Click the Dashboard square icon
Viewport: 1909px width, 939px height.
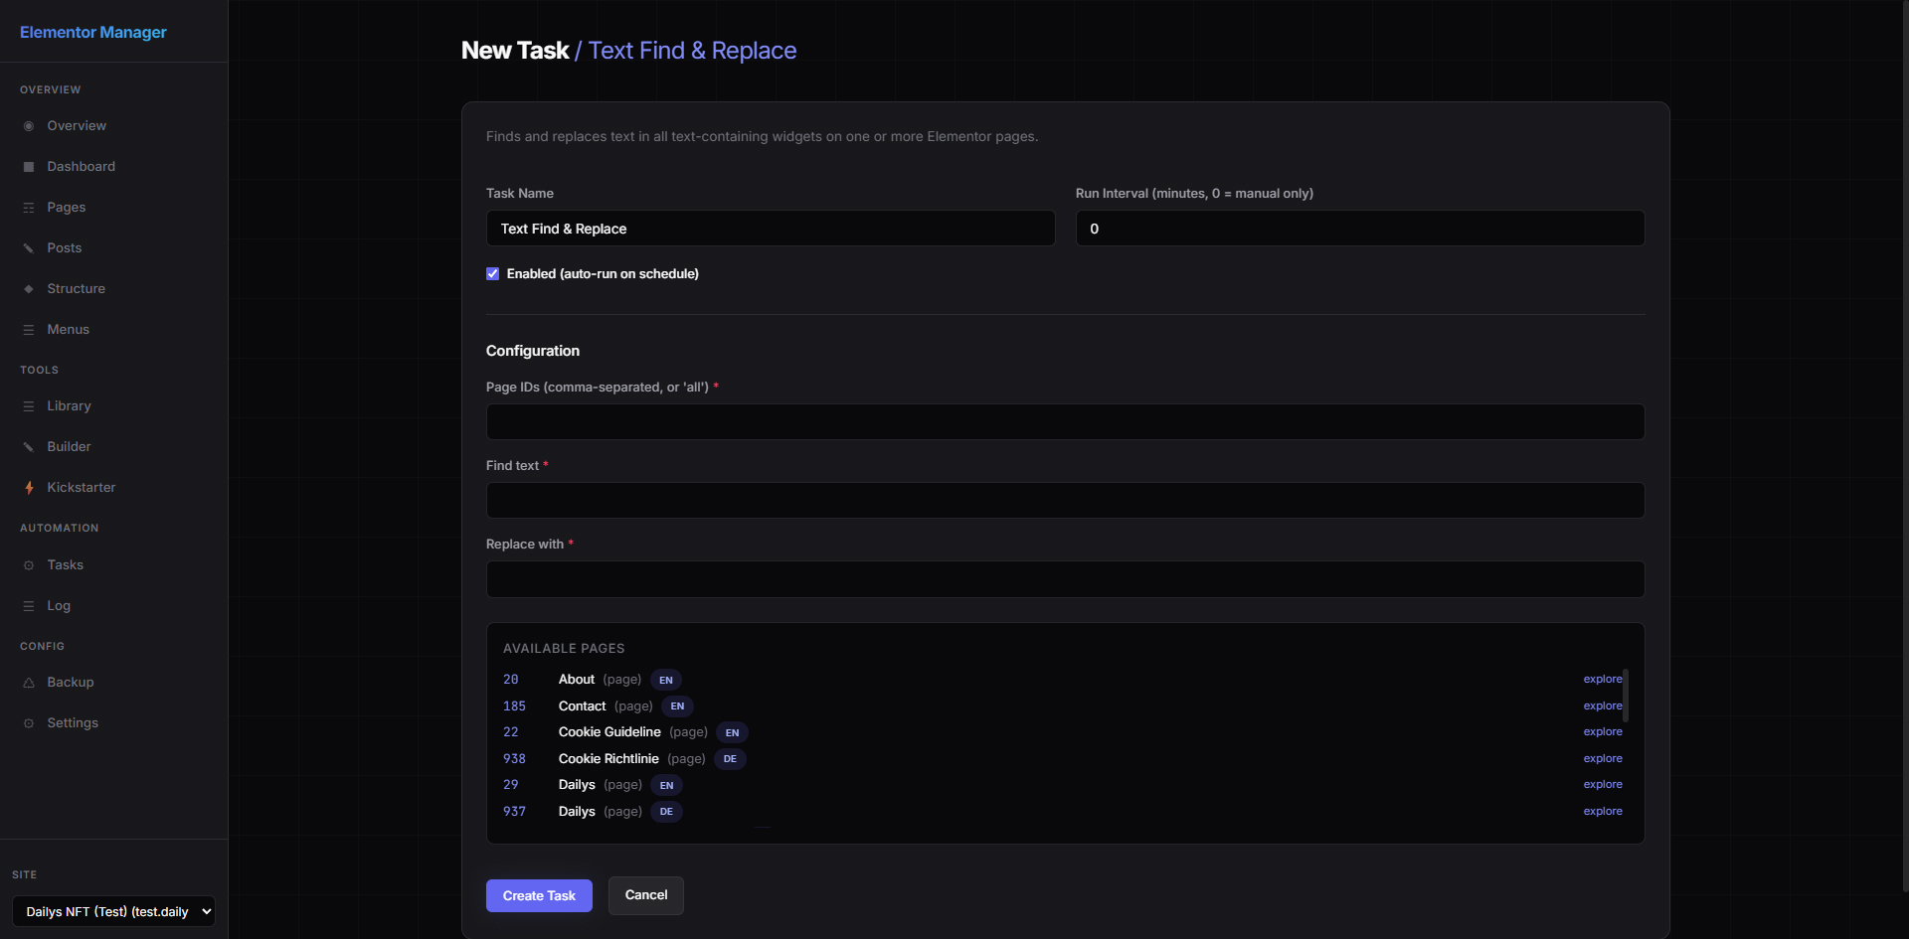(x=29, y=167)
